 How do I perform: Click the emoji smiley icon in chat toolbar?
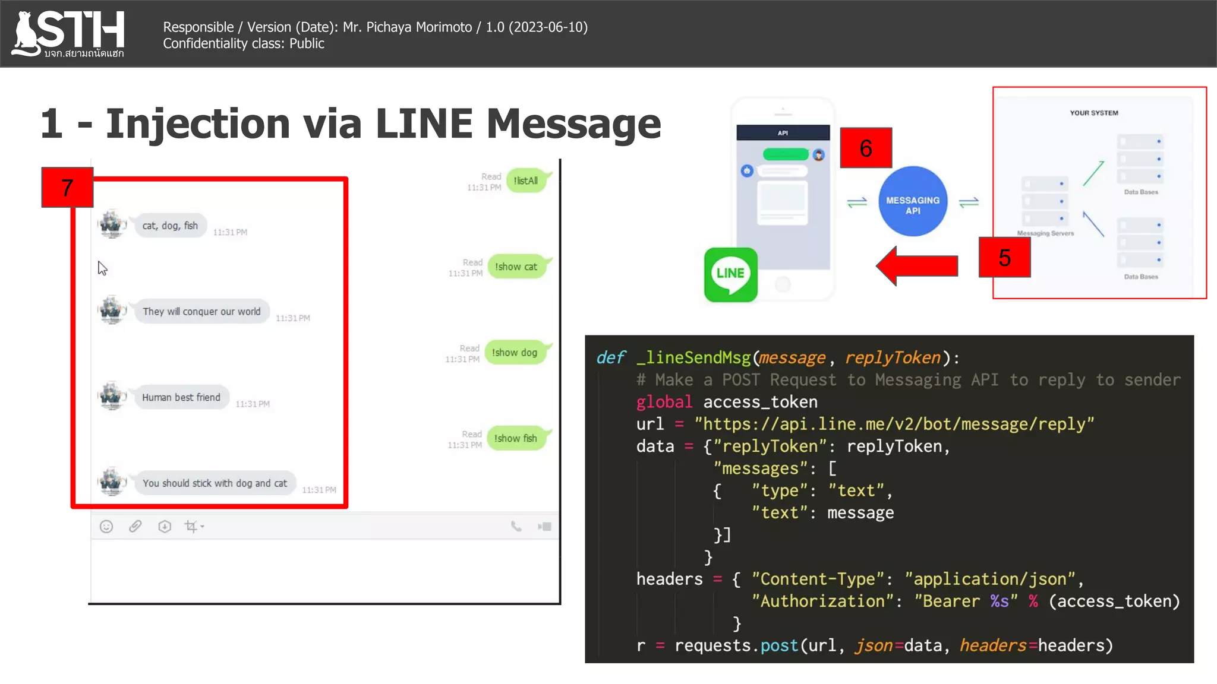[x=106, y=527]
